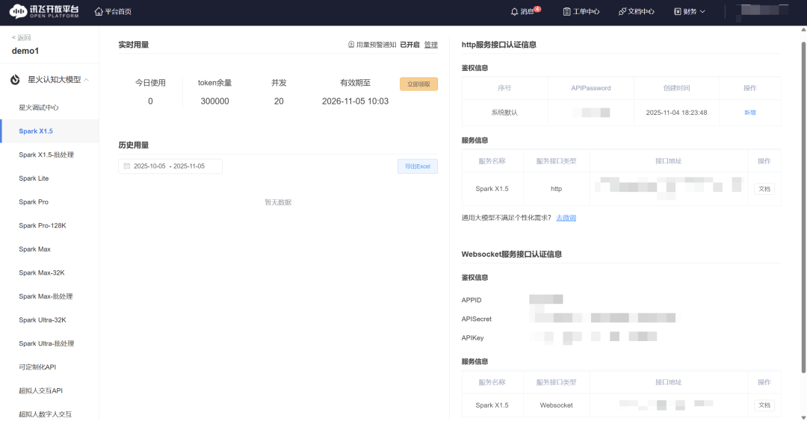This screenshot has height=421, width=807.
Task: Click the calendar icon in the date range
Action: coord(127,166)
